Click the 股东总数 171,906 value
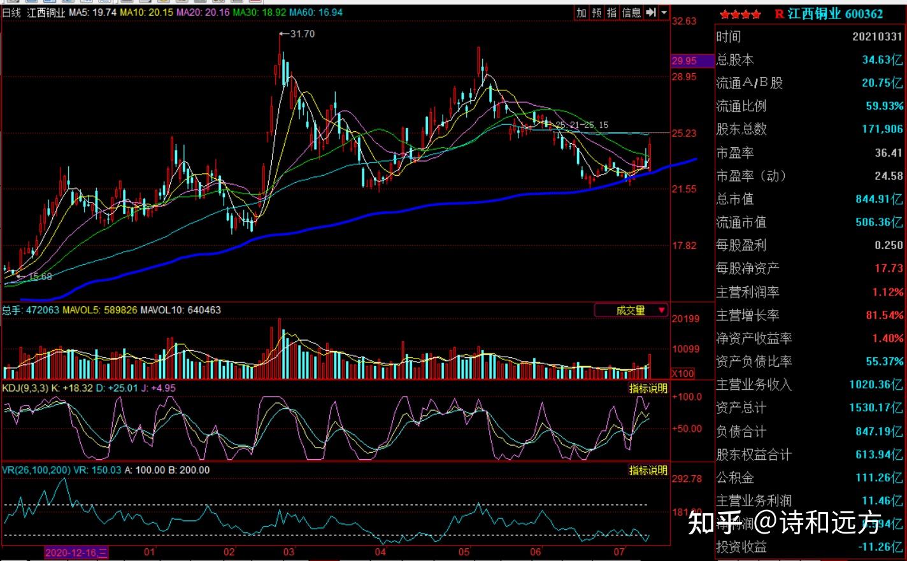This screenshot has width=907, height=561. 882,129
